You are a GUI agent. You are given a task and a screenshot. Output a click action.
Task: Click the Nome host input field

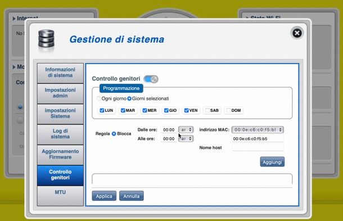pos(258,147)
